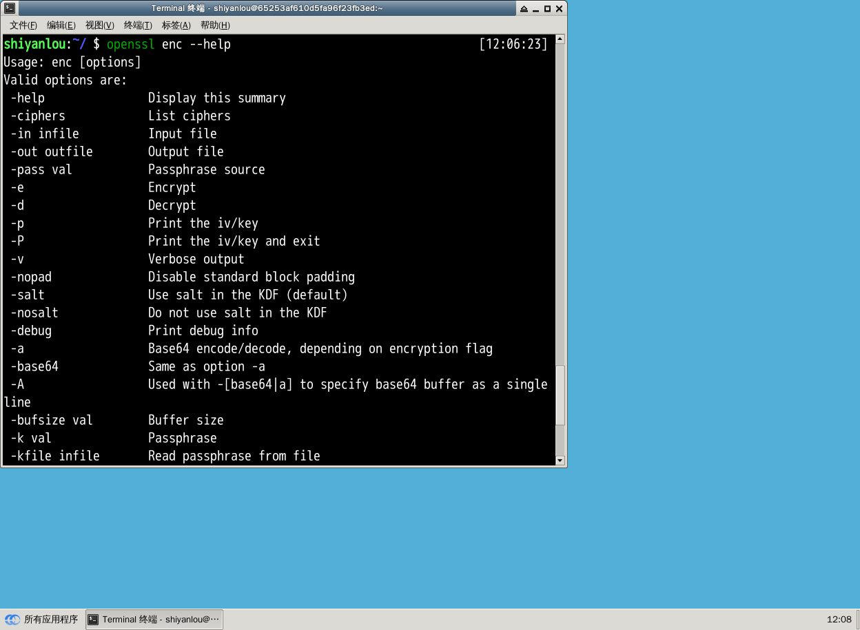Open the 帮助(H) menu
The height and width of the screenshot is (630, 860).
214,25
